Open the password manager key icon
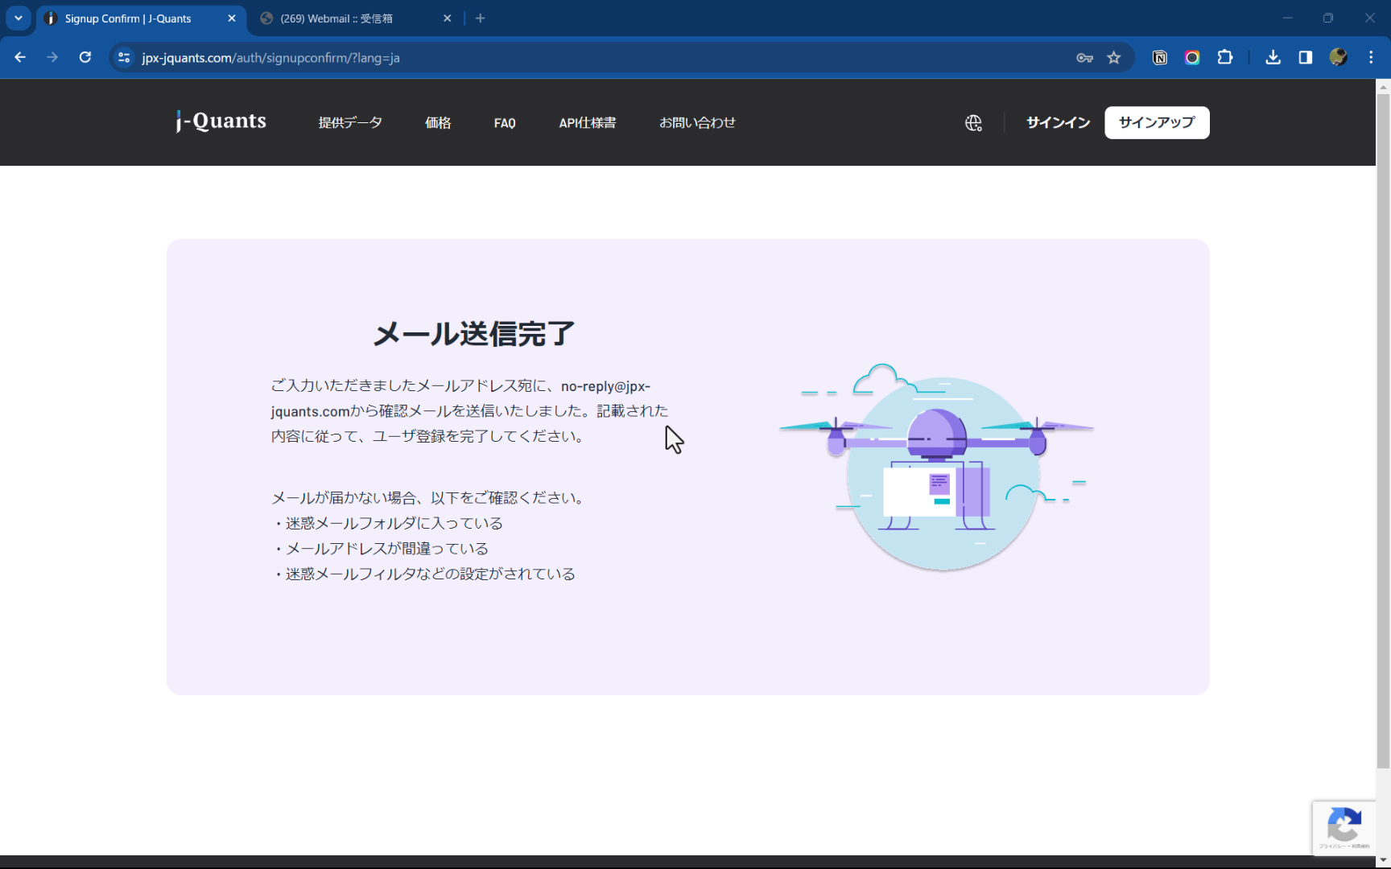This screenshot has width=1391, height=869. point(1084,57)
